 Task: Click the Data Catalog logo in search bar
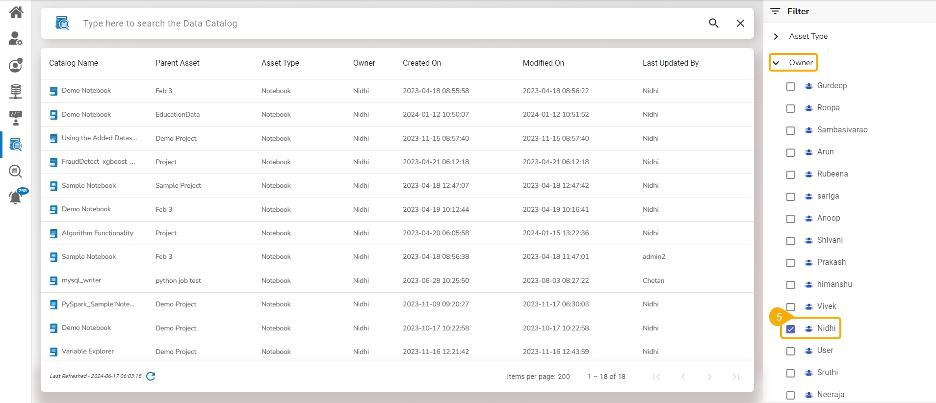[62, 23]
